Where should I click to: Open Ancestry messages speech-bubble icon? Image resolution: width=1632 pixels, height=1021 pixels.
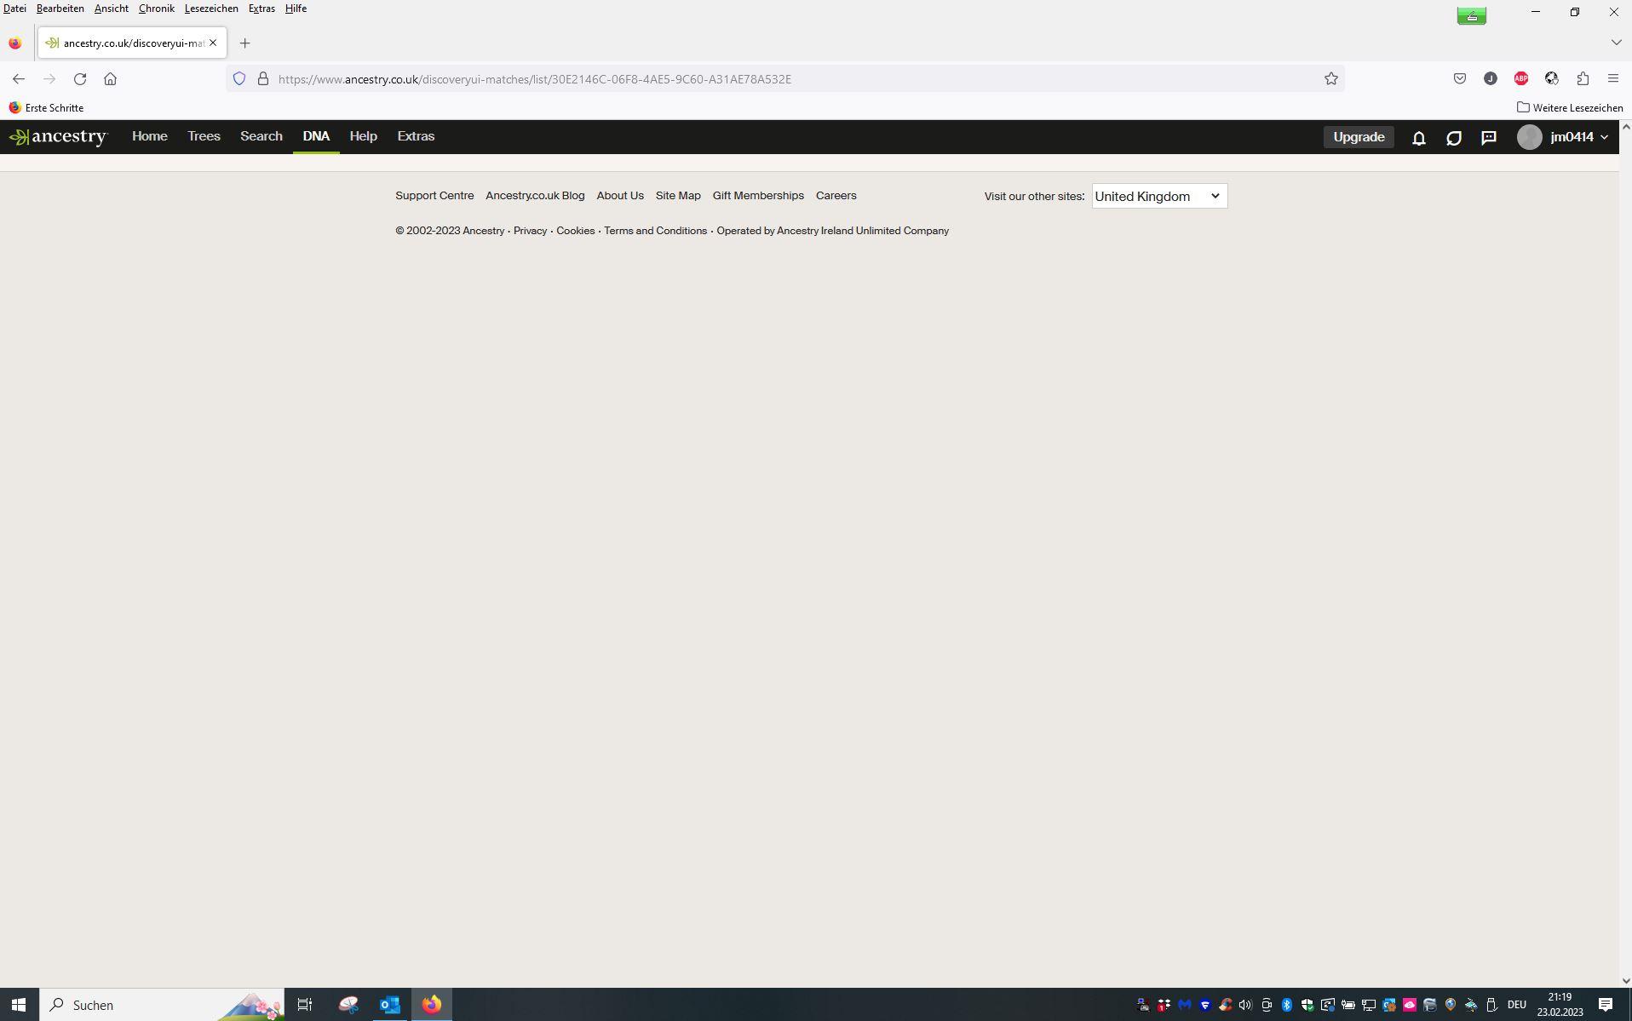1488,137
